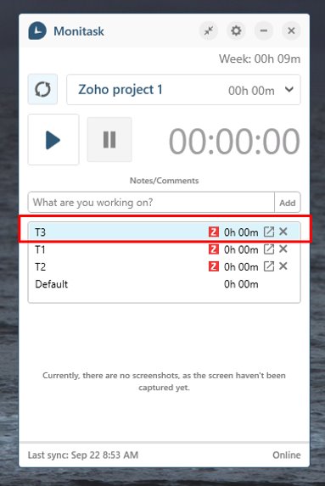
Task: Select the Default task row
Action: click(164, 284)
